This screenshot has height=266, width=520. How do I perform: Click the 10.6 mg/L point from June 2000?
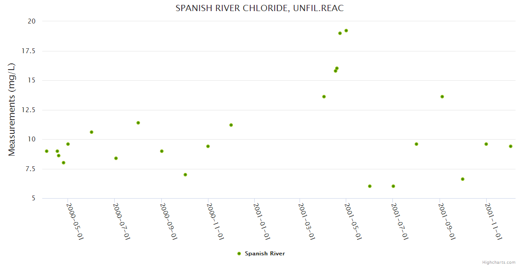(x=92, y=132)
